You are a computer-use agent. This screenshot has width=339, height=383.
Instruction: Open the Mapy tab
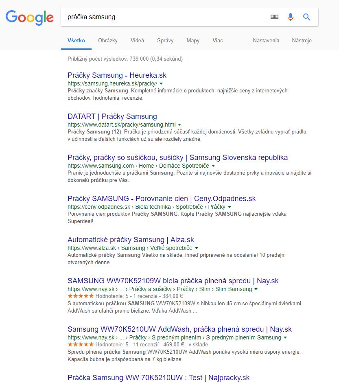pyautogui.click(x=193, y=41)
